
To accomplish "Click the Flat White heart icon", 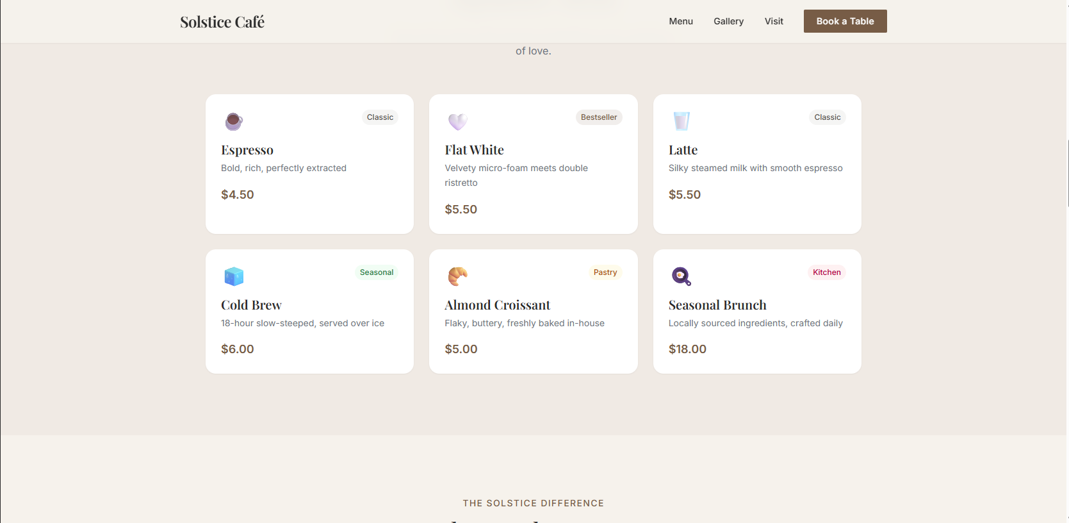I will (457, 121).
